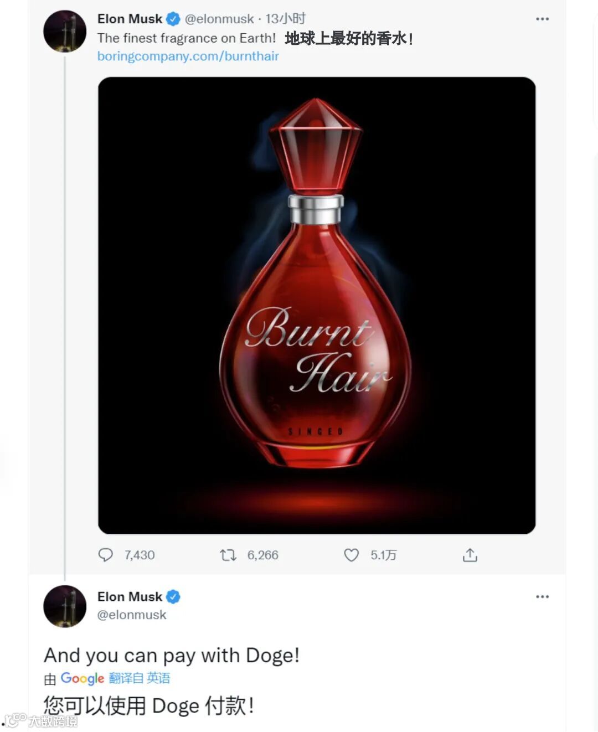Open profile avatar on the Doge tweet
The image size is (598, 732).
pyautogui.click(x=65, y=606)
